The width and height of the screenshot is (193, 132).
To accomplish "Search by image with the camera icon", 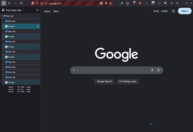I will coord(159,70).
